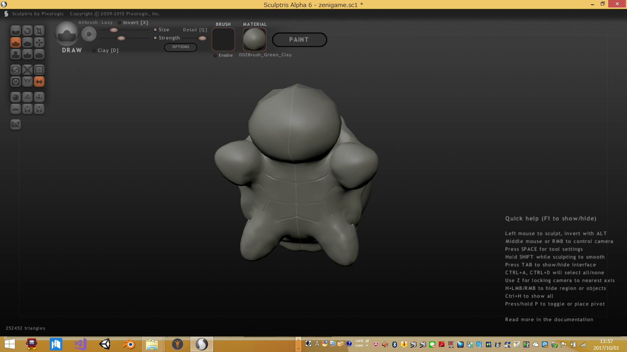This screenshot has width=627, height=352.
Task: Open File Explorer from the taskbar
Action: click(x=152, y=344)
